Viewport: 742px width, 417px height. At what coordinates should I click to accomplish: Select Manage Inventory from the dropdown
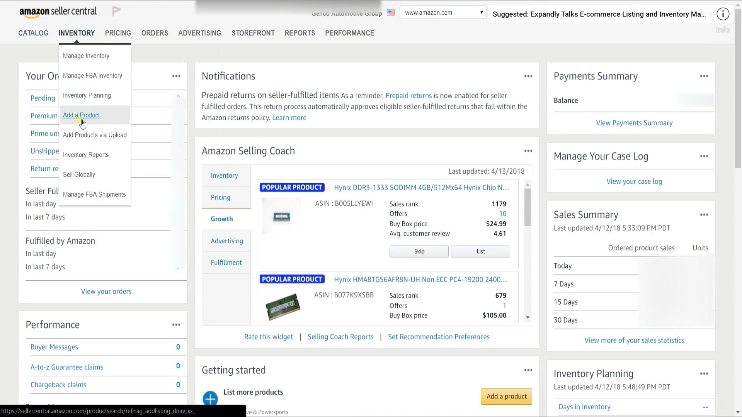95,56
